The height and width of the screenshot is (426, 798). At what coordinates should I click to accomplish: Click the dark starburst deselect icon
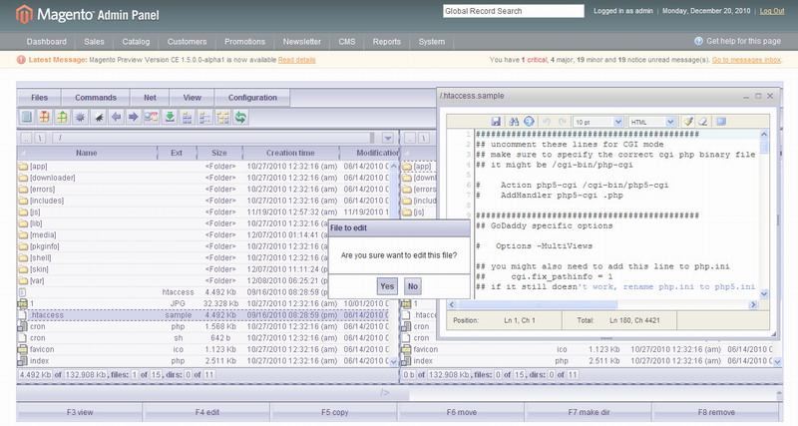98,117
